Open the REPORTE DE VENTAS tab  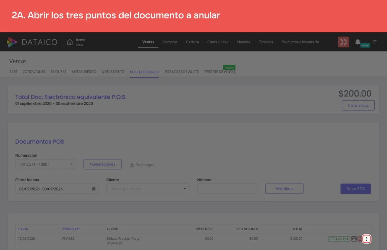[220, 72]
